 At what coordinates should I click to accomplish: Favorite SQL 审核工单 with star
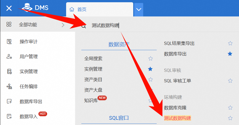[x=230, y=81]
